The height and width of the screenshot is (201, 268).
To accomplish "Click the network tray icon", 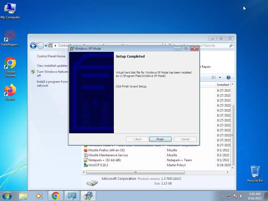I will [x=229, y=196].
